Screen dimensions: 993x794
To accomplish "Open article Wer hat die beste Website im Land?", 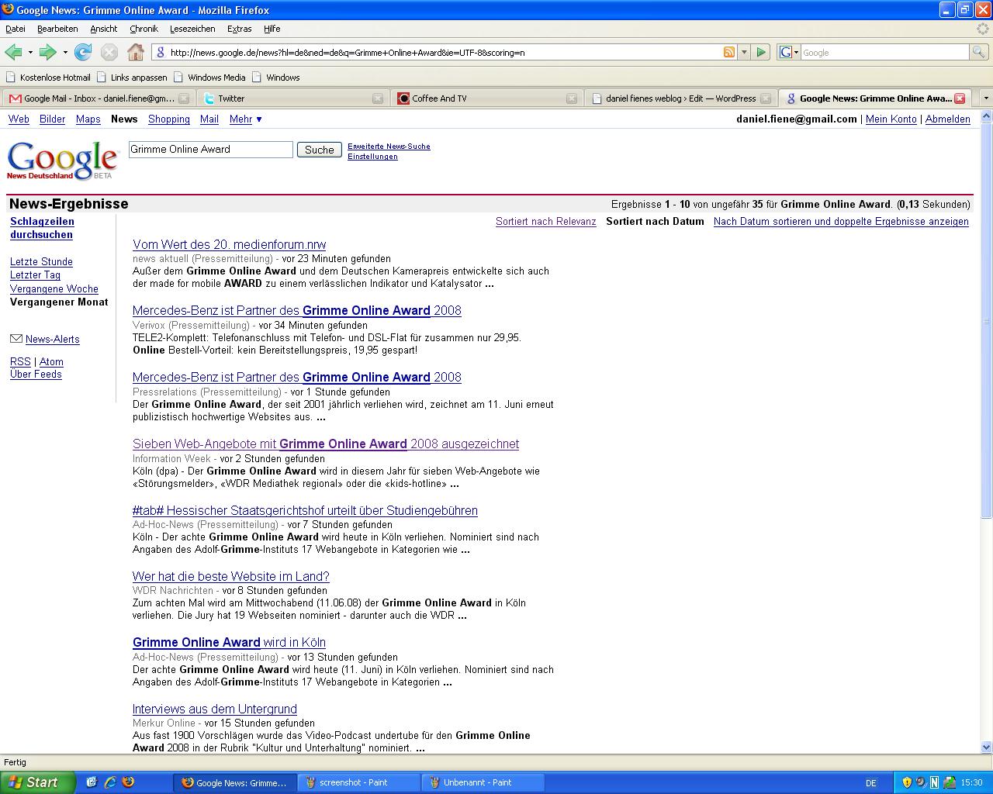I will click(x=230, y=576).
